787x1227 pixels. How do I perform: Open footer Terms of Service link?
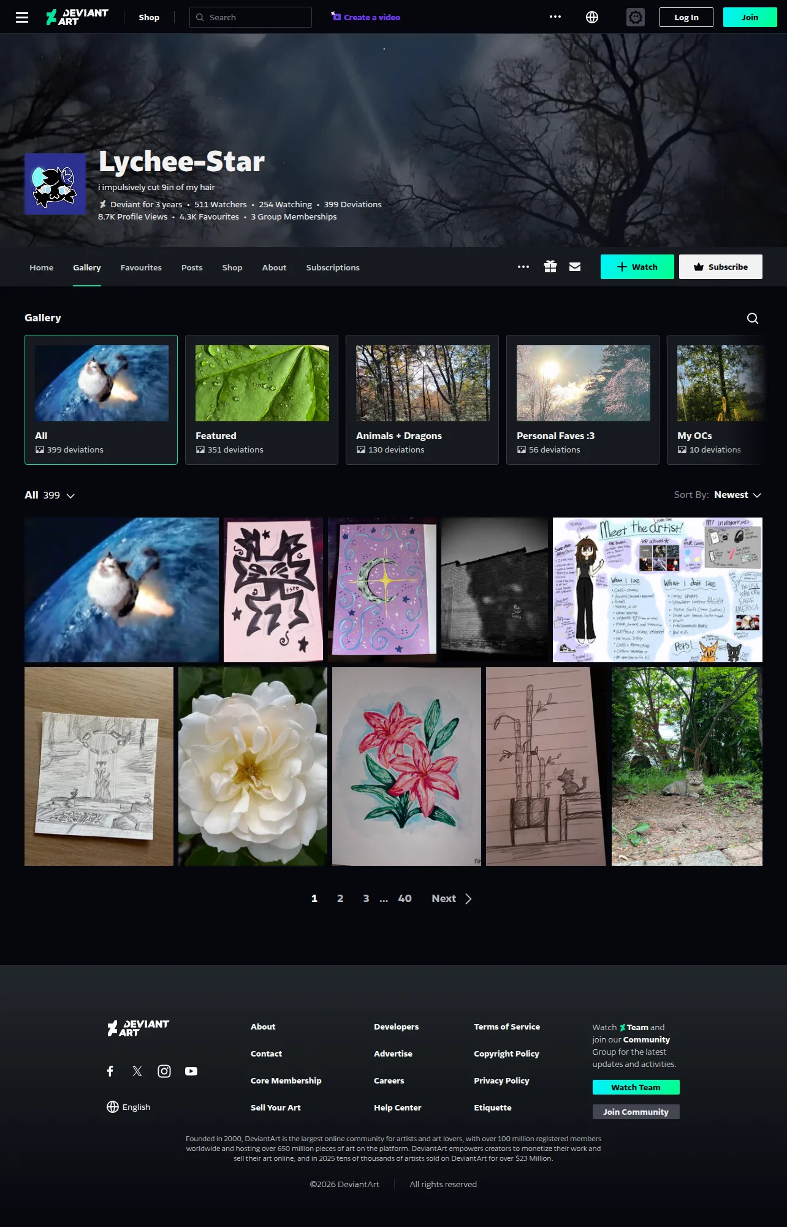point(507,1026)
